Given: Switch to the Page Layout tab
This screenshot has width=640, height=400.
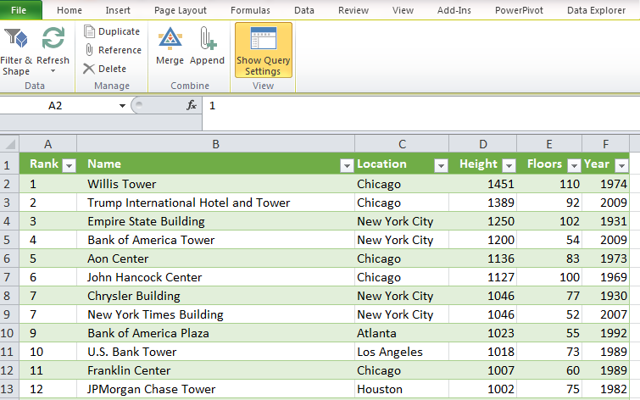Looking at the screenshot, I should (181, 10).
